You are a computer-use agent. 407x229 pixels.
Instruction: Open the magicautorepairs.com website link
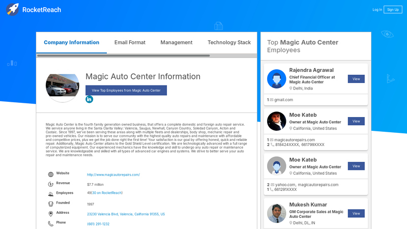click(113, 175)
